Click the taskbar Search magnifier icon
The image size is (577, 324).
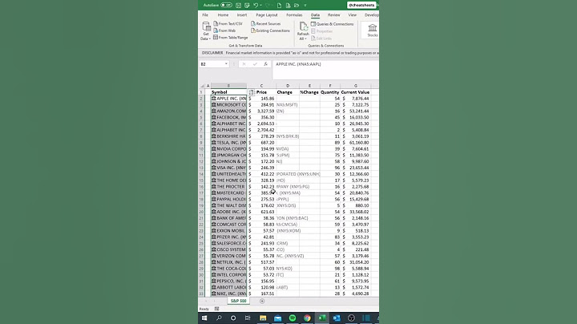click(x=219, y=318)
